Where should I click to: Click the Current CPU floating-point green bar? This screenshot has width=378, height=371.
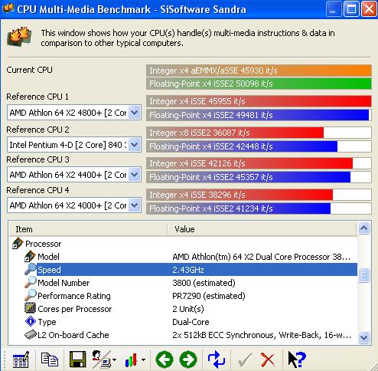click(259, 84)
